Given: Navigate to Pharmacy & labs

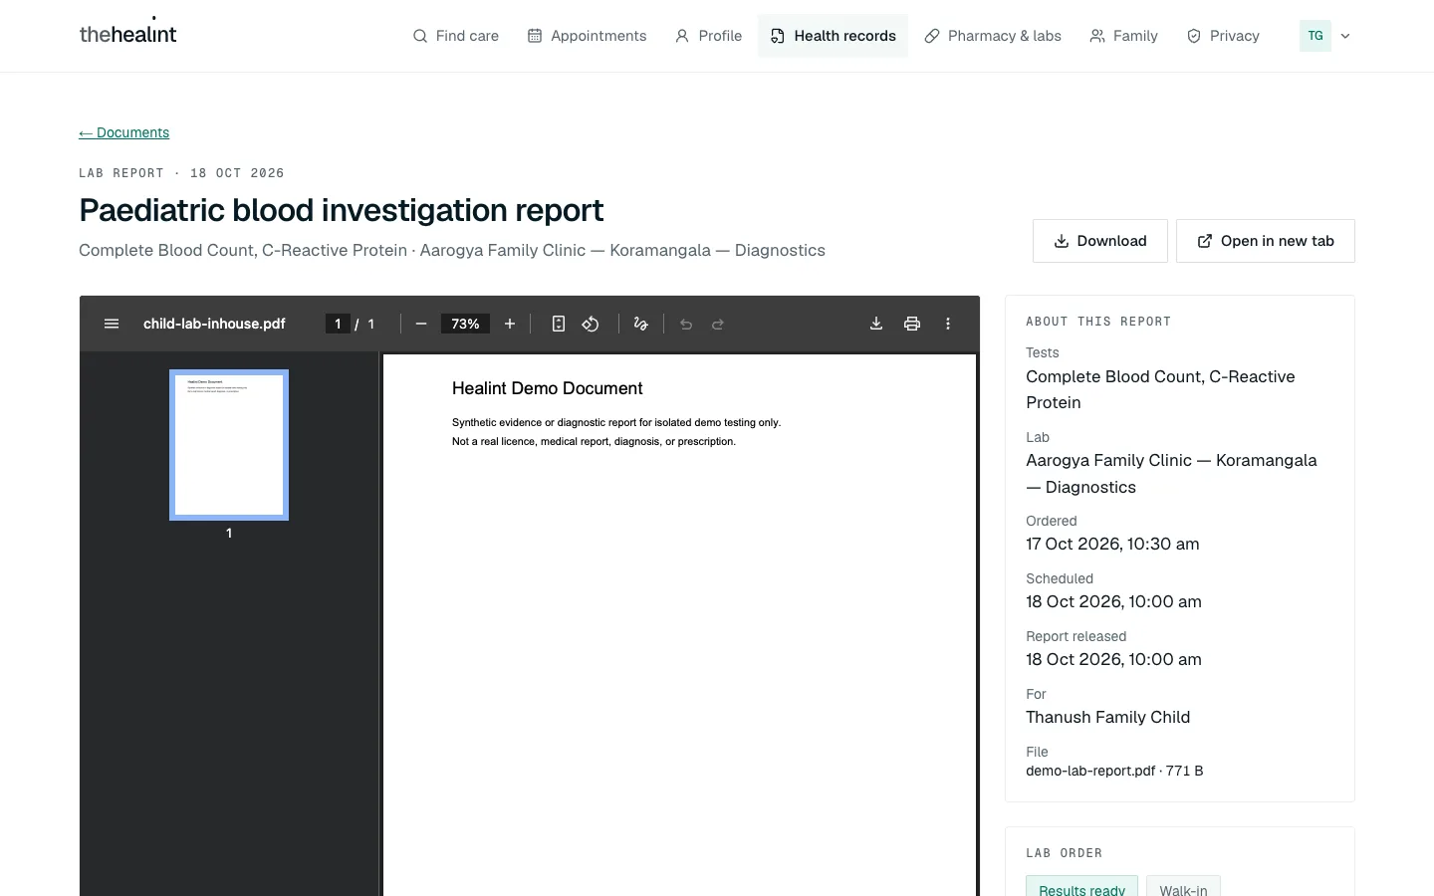Looking at the screenshot, I should (993, 36).
